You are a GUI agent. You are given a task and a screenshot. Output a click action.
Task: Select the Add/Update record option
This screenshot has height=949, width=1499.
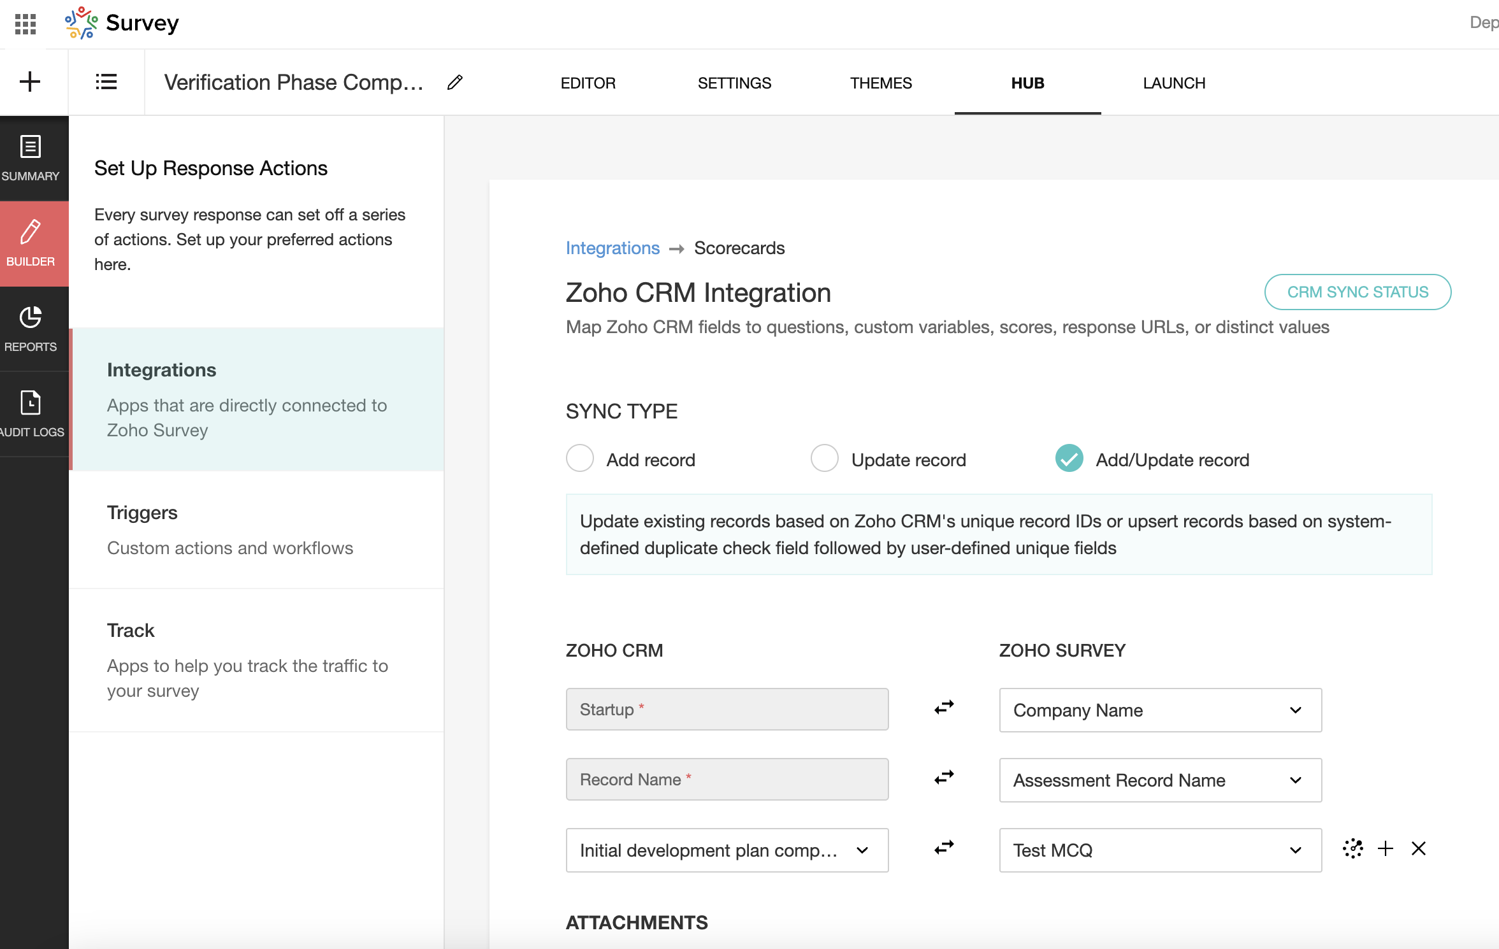click(1069, 459)
